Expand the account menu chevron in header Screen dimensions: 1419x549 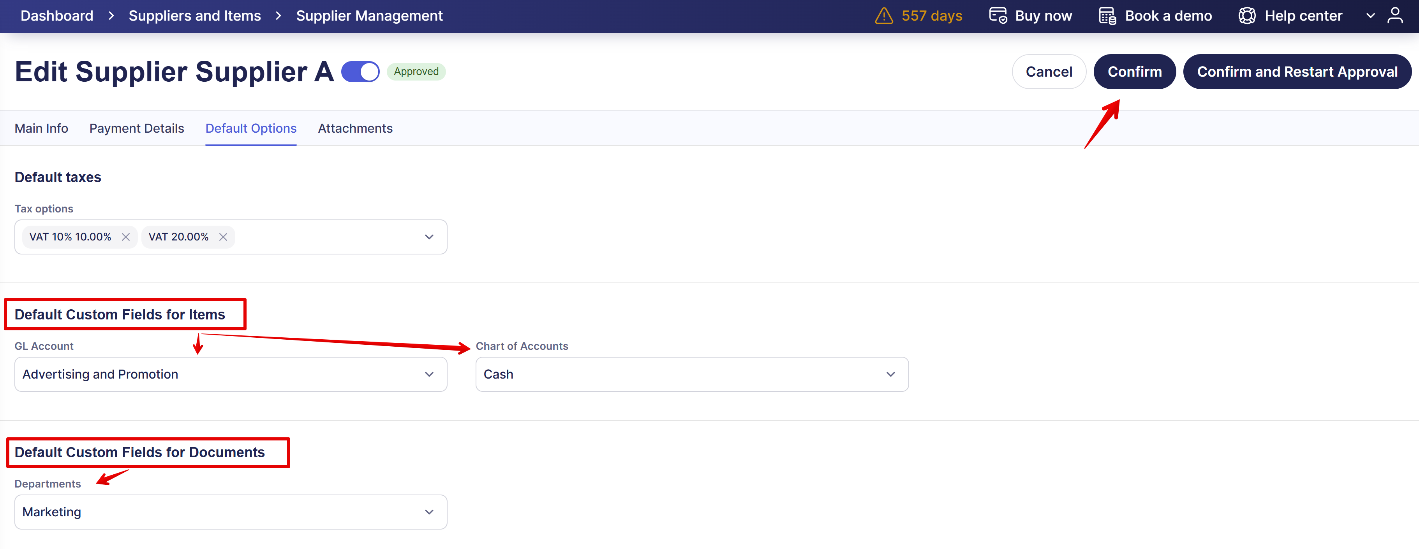click(x=1371, y=16)
